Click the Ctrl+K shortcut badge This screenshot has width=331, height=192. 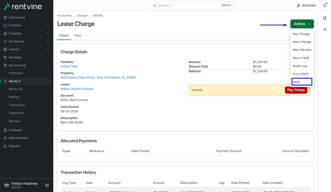point(226,5)
